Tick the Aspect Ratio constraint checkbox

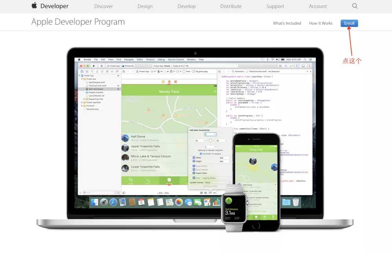(191, 173)
